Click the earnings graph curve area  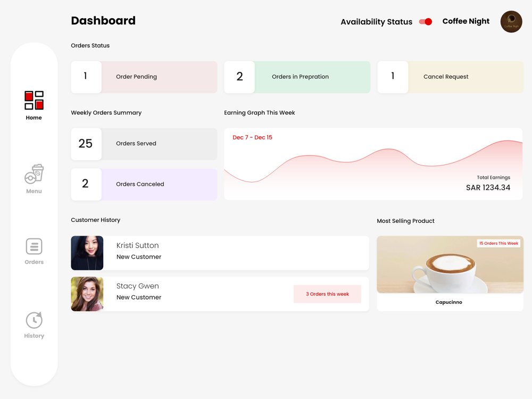pyautogui.click(x=373, y=170)
